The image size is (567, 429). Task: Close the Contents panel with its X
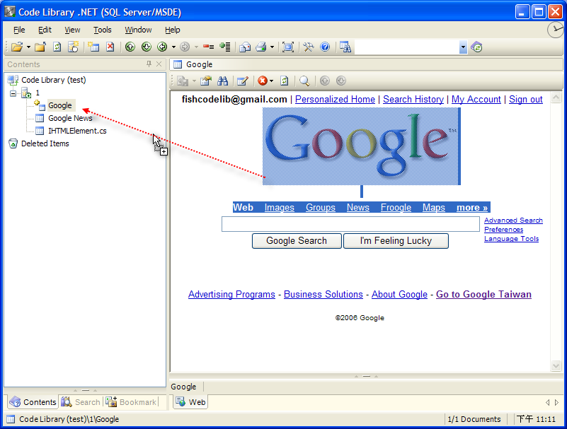(x=159, y=64)
